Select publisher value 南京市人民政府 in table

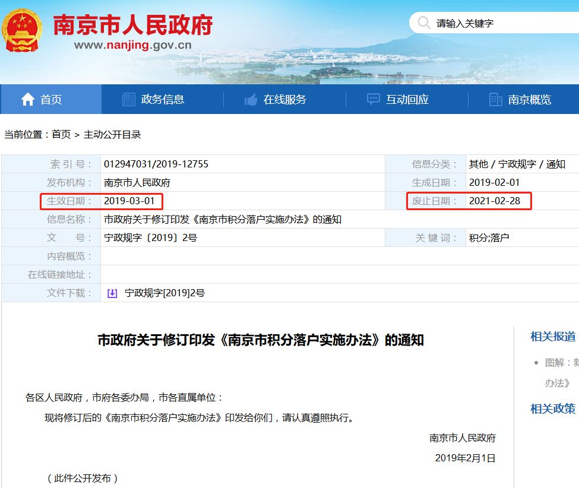pos(137,182)
